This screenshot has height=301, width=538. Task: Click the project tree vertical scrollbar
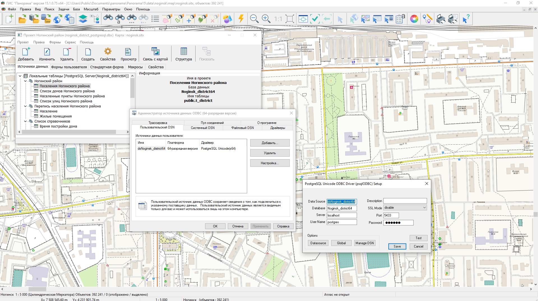pos(133,101)
